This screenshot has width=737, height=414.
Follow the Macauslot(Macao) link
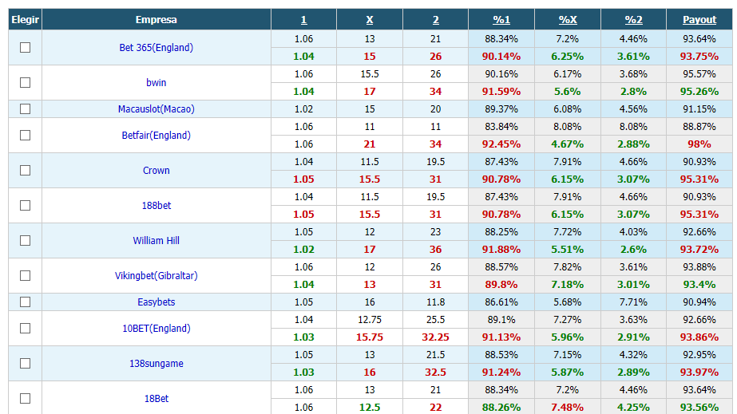tap(156, 109)
